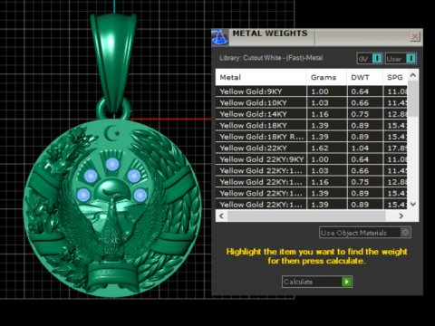Select the Yellow Gold:10KY row

pos(311,102)
